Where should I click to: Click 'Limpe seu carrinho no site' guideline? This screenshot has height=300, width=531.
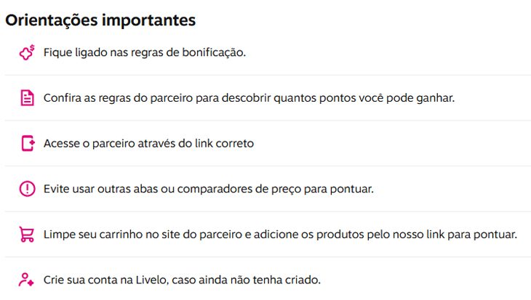(280, 235)
